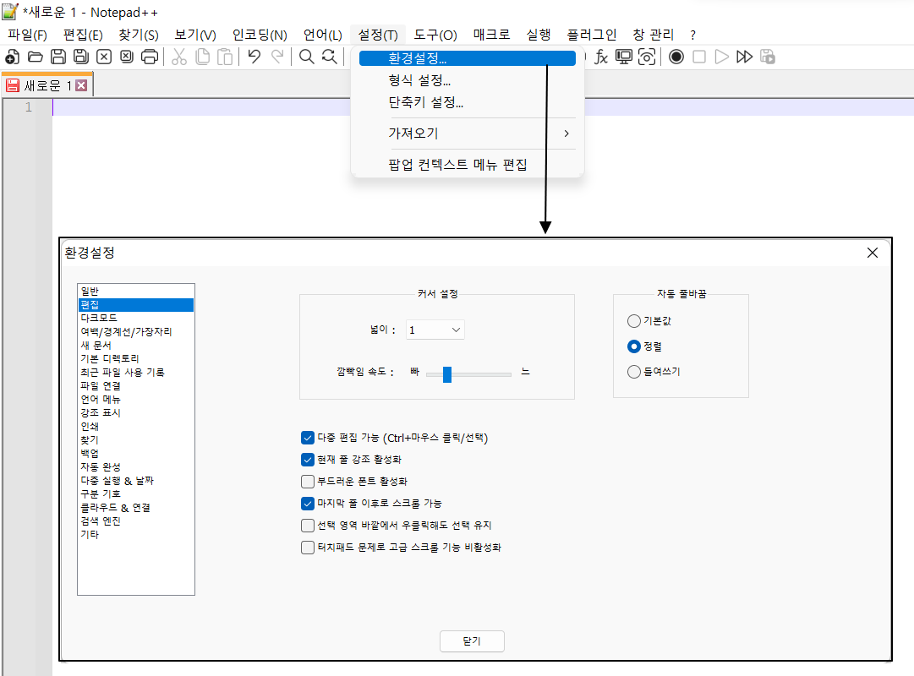914x676 pixels.
Task: Open the 도구(O) menu
Action: tap(435, 35)
